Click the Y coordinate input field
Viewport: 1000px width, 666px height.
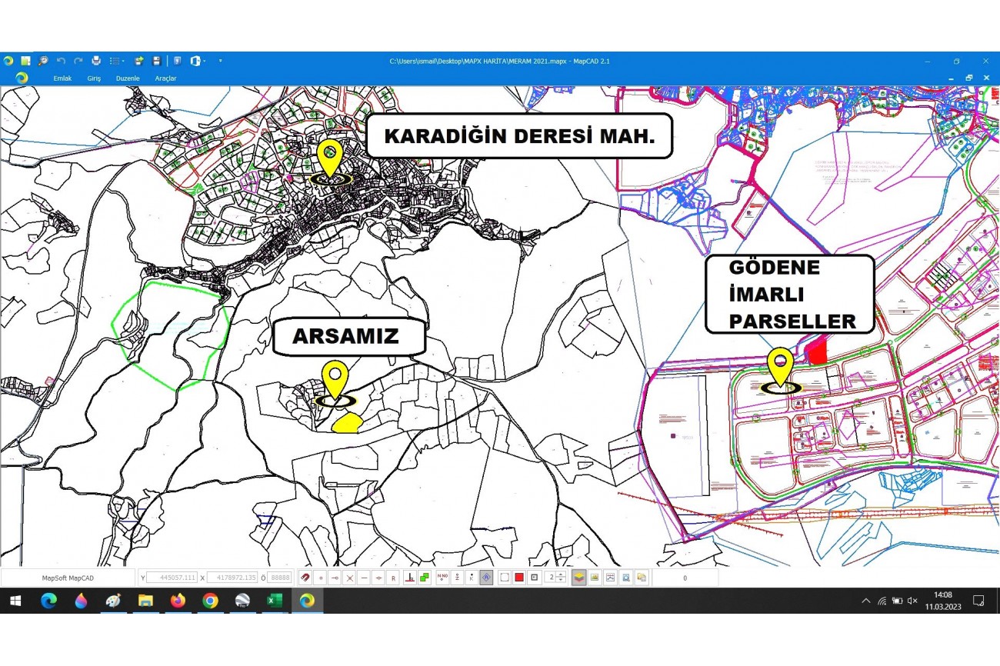click(172, 578)
